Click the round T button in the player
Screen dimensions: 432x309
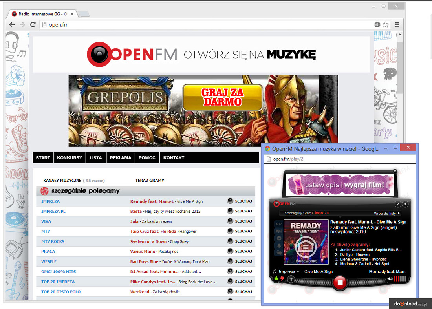point(291,279)
